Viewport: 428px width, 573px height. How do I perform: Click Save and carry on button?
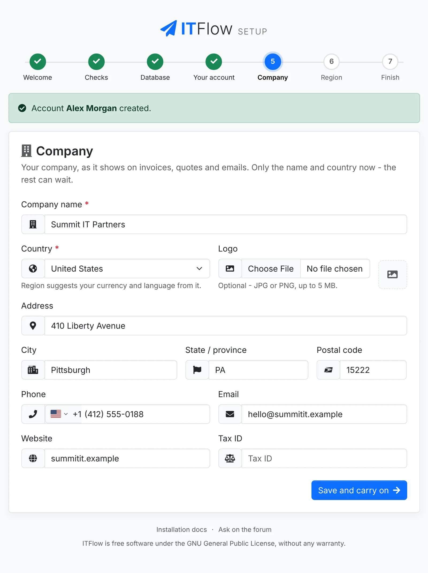tap(359, 490)
